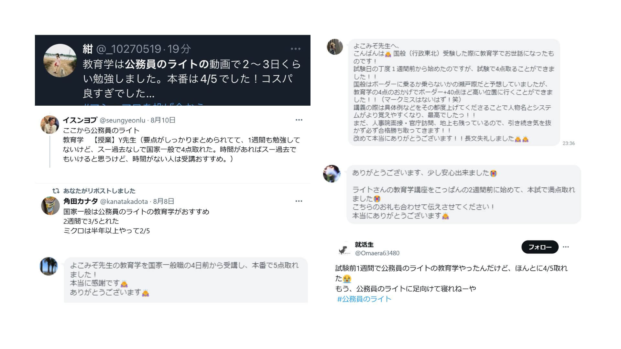
Task: Open more options on 紺's tweet
Action: tap(295, 49)
